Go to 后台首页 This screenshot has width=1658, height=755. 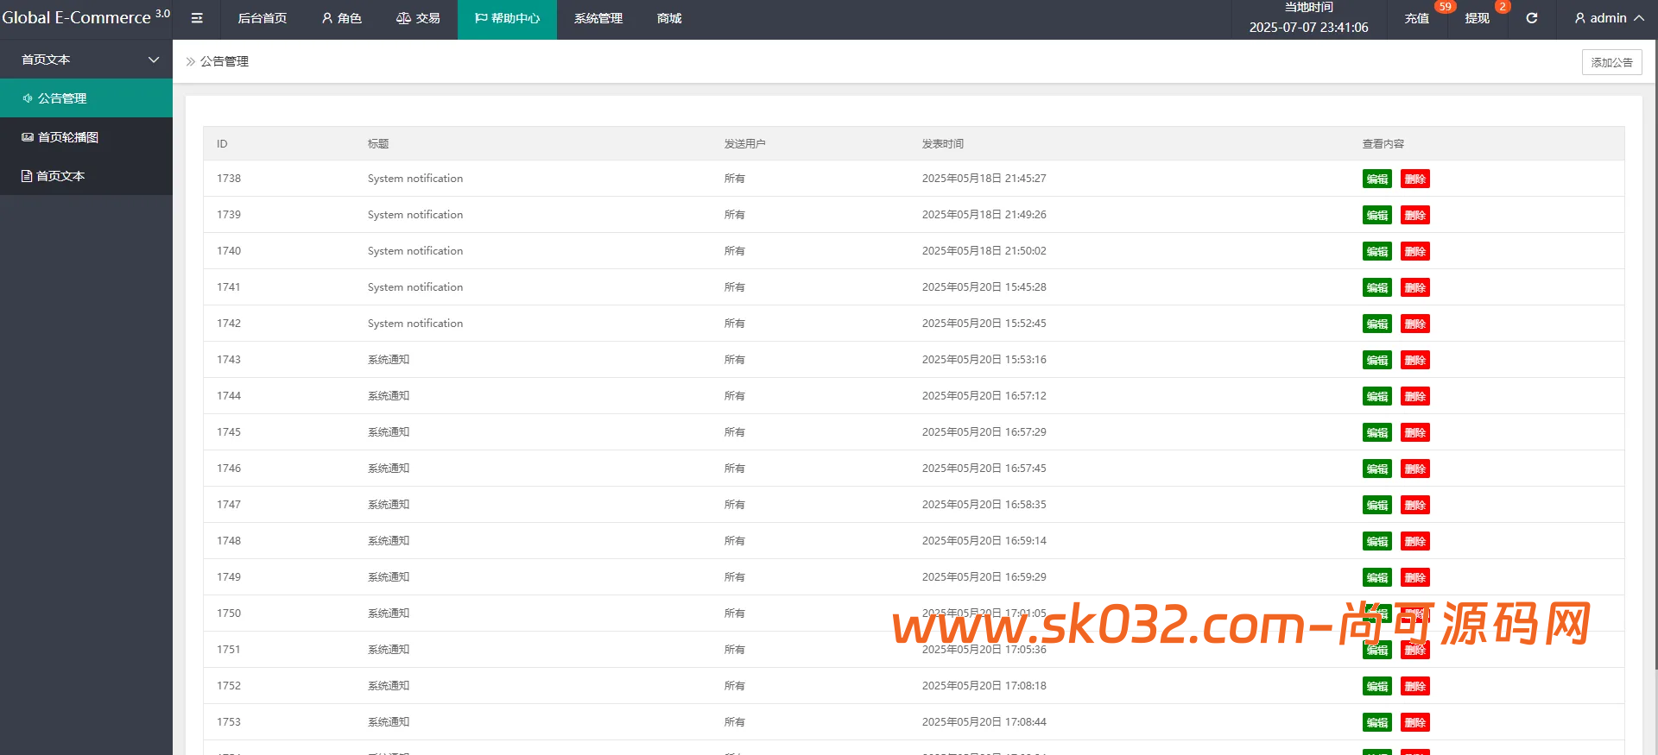[x=262, y=18]
